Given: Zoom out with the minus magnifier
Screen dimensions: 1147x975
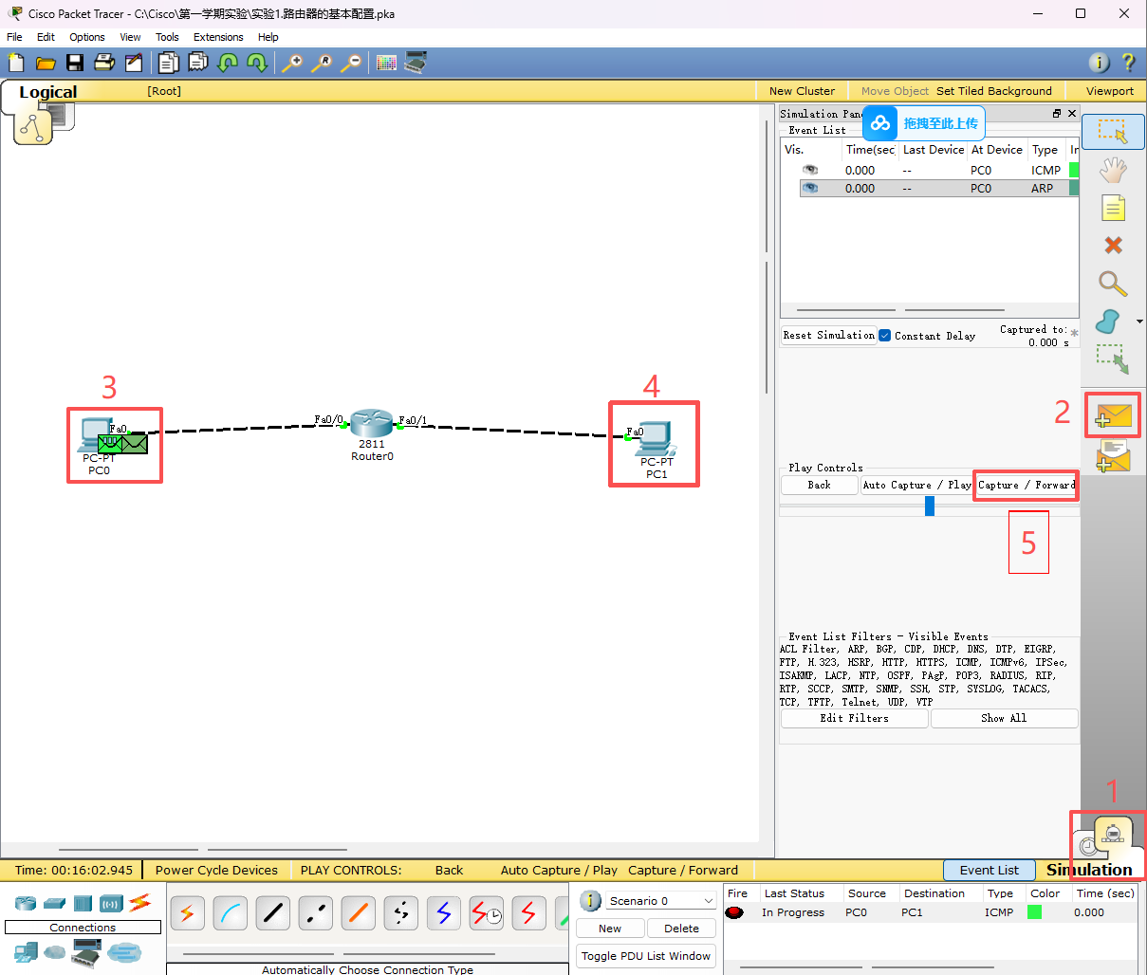Looking at the screenshot, I should [x=351, y=63].
